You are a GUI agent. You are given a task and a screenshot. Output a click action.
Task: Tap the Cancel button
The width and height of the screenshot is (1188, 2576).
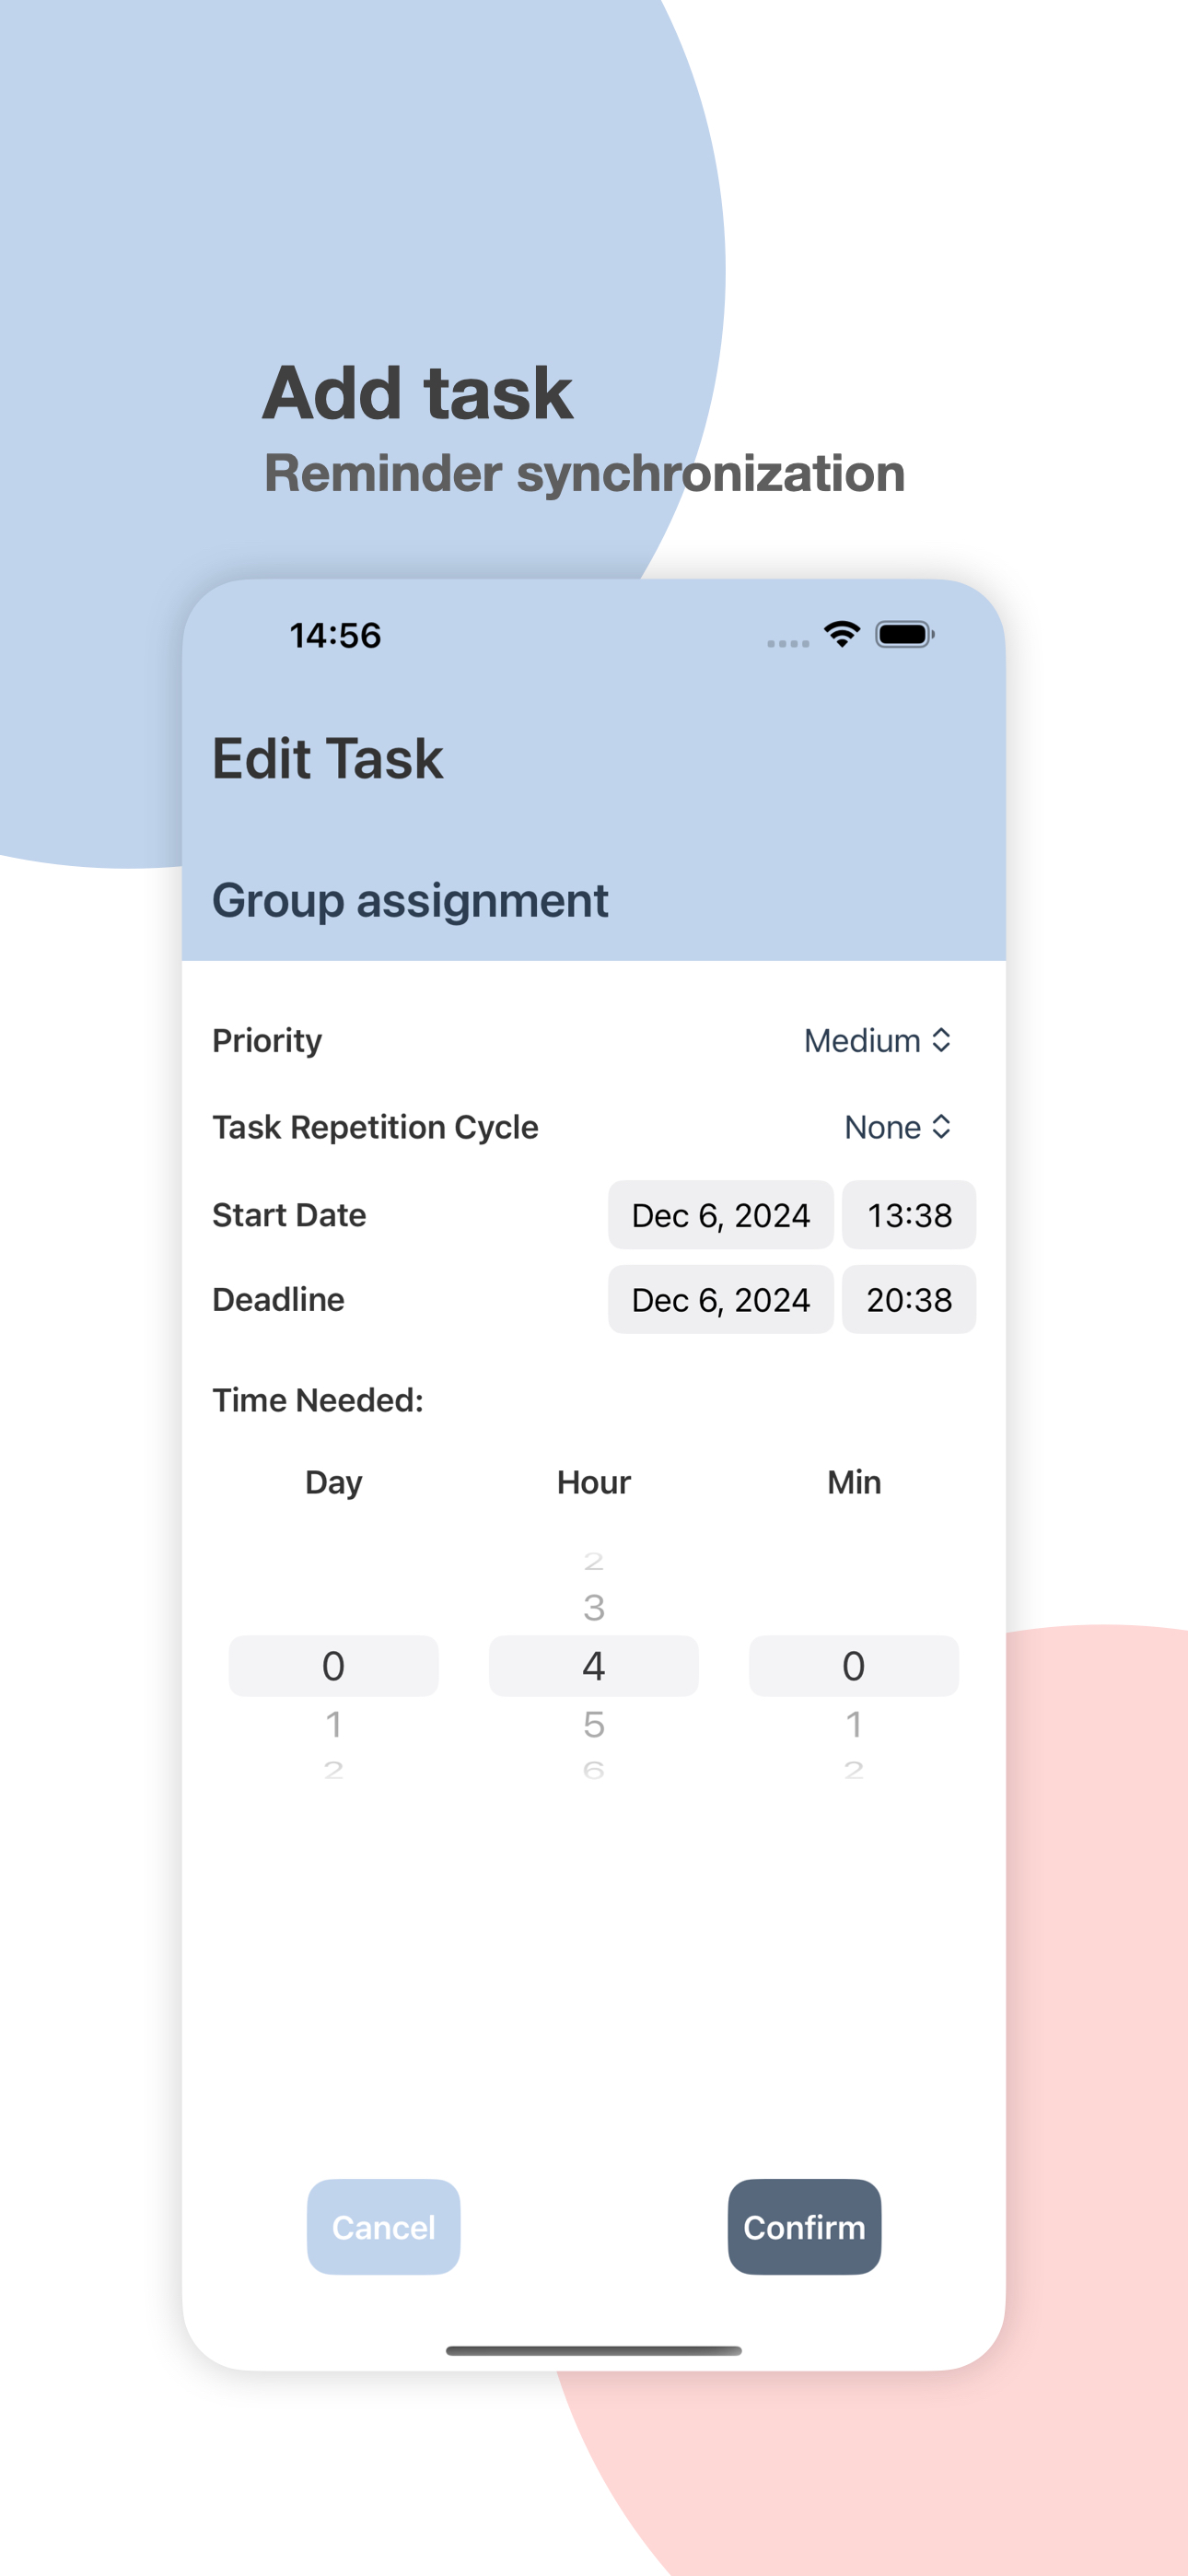[383, 2227]
